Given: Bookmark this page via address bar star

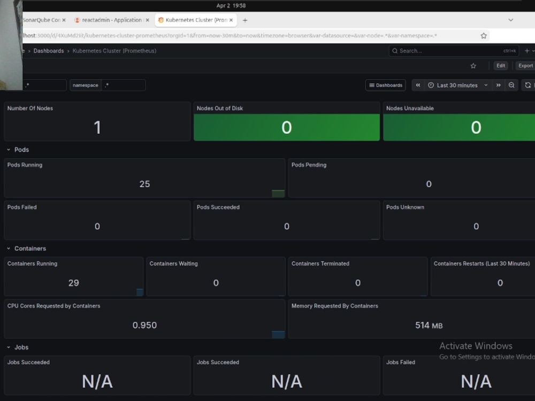Looking at the screenshot, I should pos(484,36).
